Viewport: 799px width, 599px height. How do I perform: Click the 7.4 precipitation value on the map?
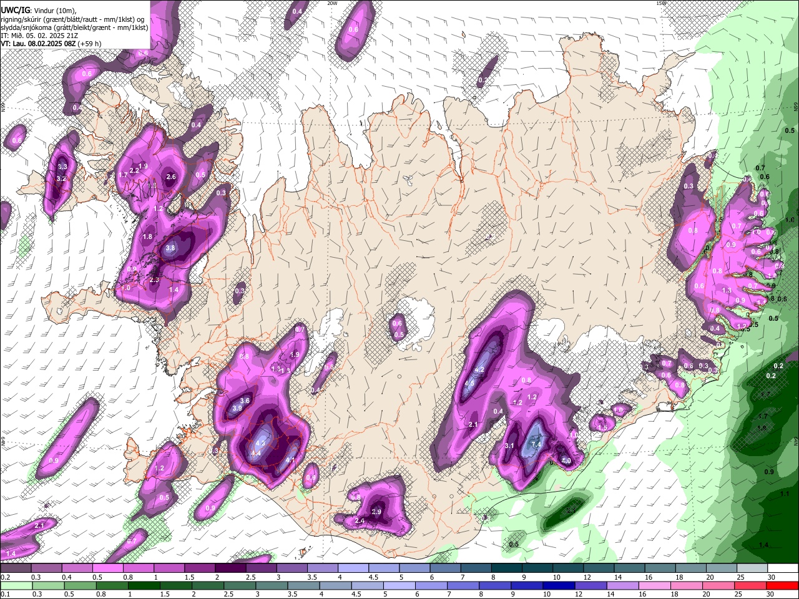[x=536, y=444]
